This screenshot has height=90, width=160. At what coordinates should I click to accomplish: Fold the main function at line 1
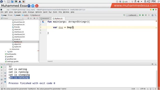pos(46,22)
